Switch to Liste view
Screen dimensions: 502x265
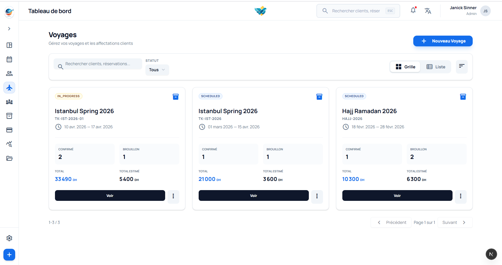436,67
